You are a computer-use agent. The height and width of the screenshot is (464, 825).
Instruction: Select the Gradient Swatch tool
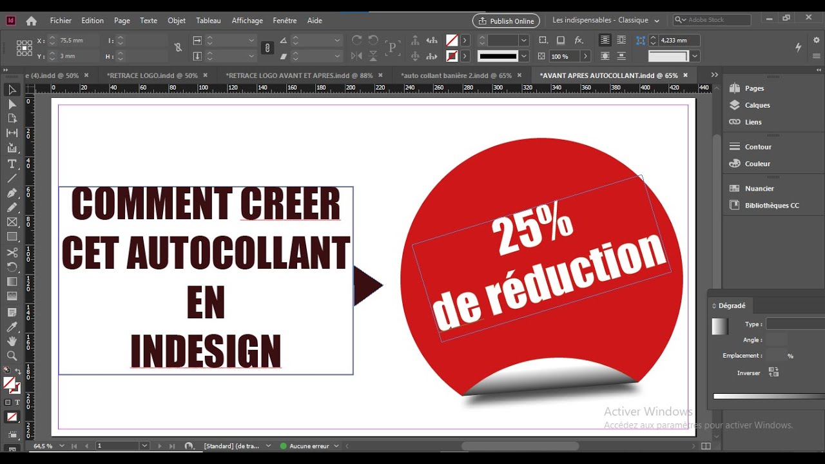coord(12,282)
